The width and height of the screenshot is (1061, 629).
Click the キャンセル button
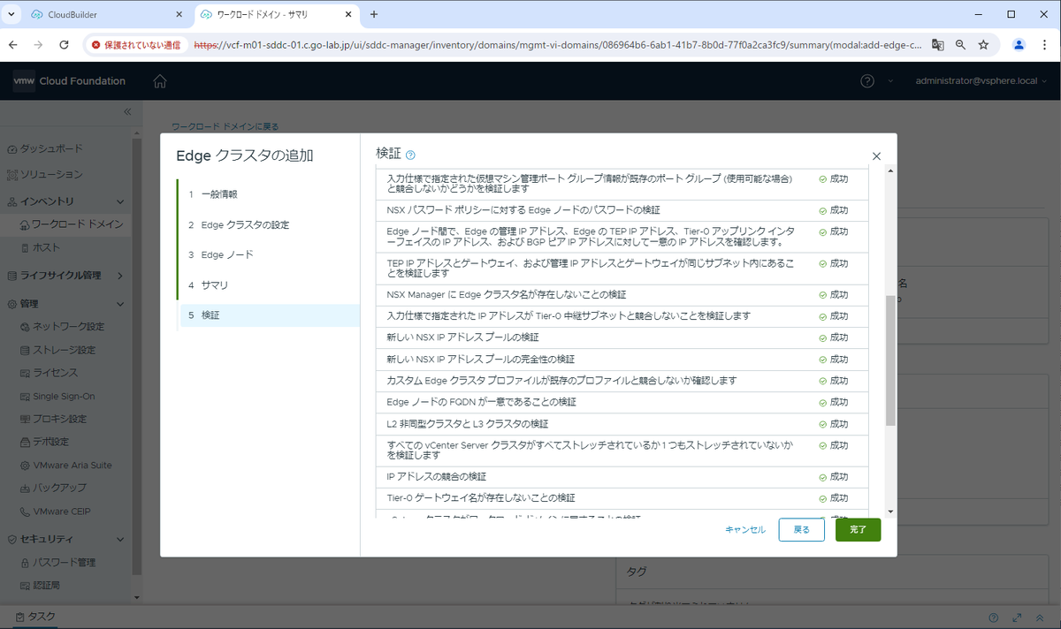click(745, 529)
